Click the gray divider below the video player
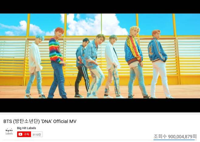This screenshot has height=142, width=200. 100,114
